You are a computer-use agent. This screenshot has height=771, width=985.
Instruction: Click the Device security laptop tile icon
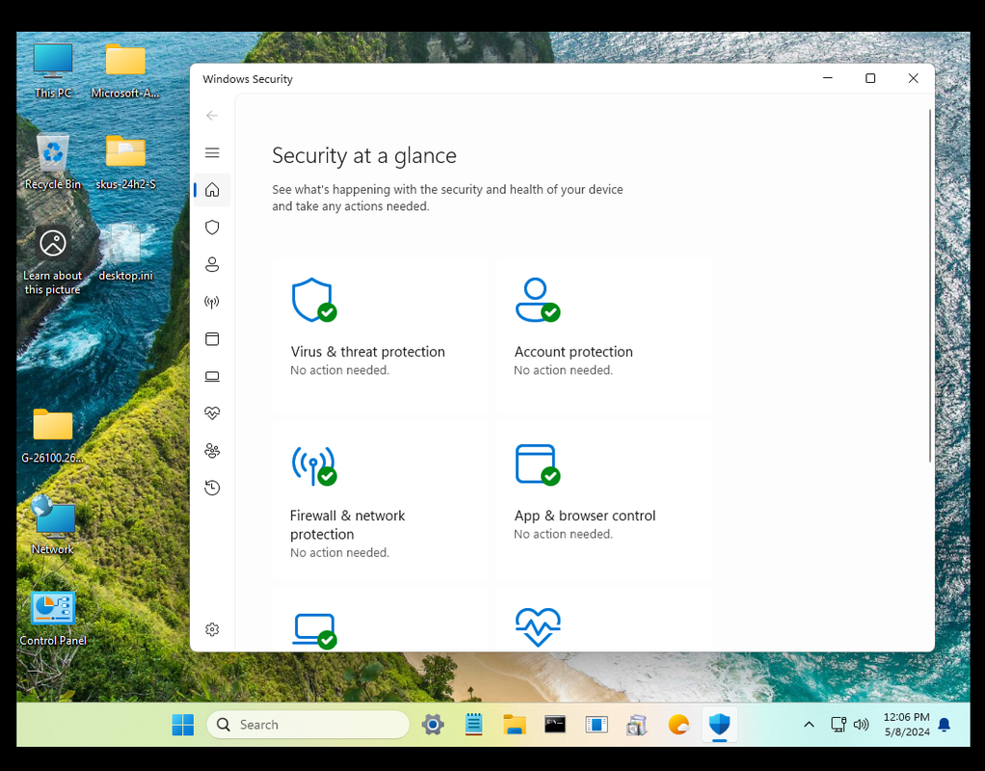315,630
